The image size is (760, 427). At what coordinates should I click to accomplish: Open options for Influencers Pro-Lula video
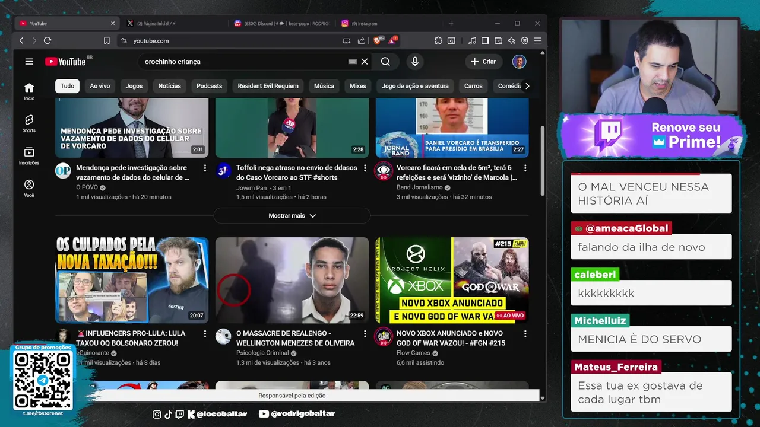point(205,334)
